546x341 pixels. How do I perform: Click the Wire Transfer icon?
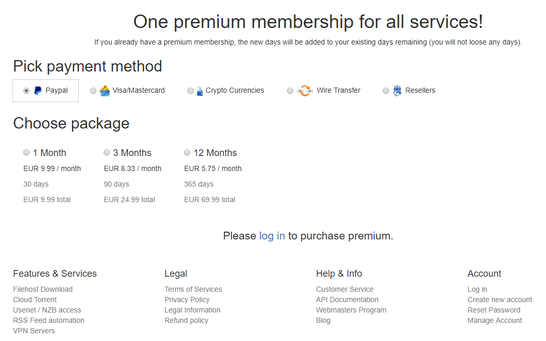(x=306, y=91)
